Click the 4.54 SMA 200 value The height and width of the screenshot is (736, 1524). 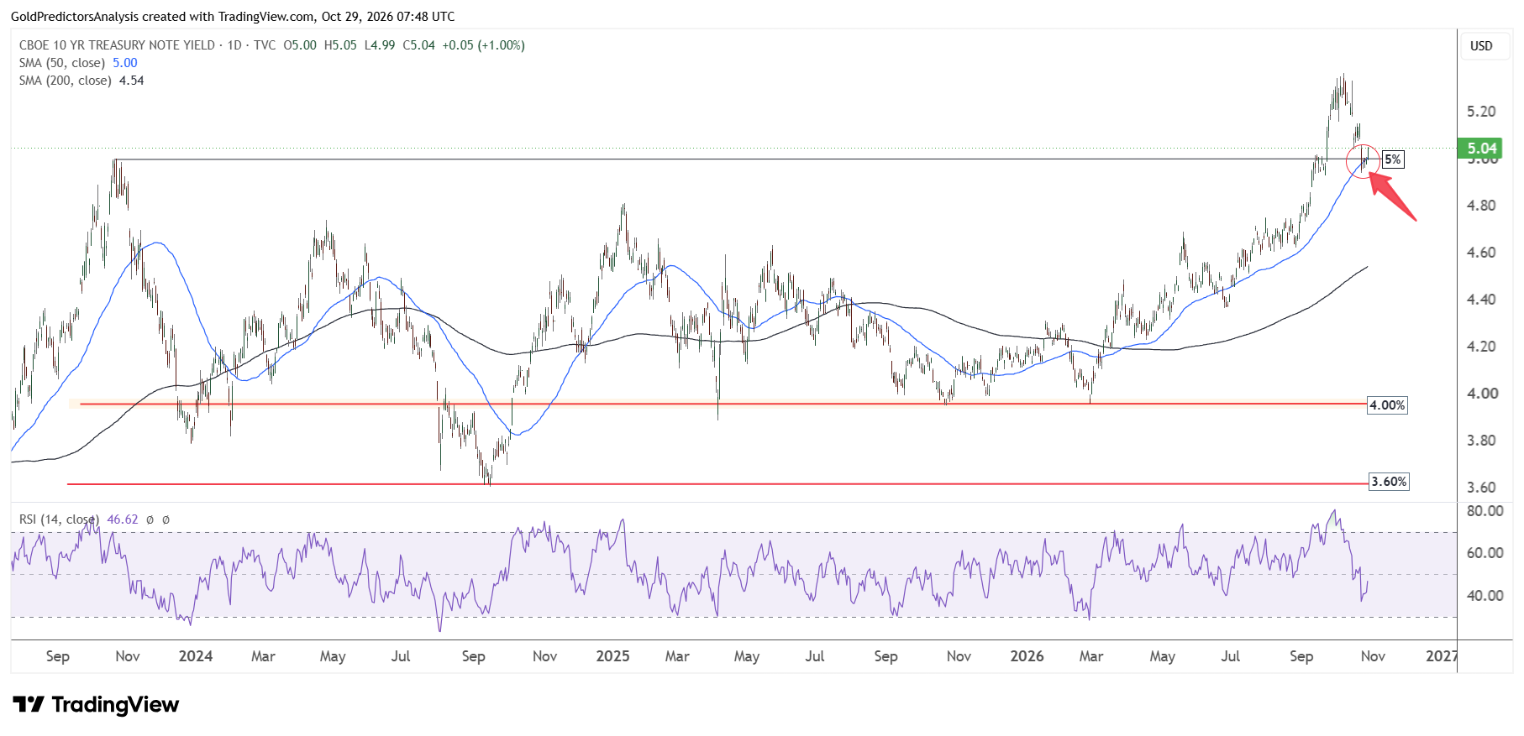coord(132,81)
